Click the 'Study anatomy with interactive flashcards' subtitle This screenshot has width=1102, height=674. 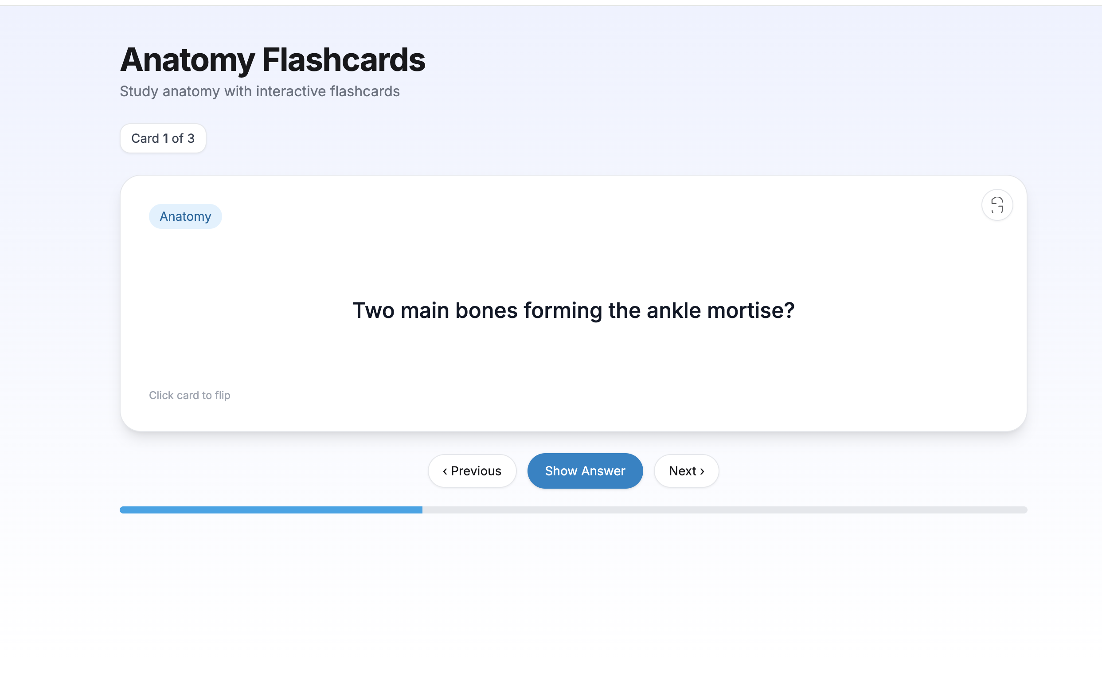[260, 91]
